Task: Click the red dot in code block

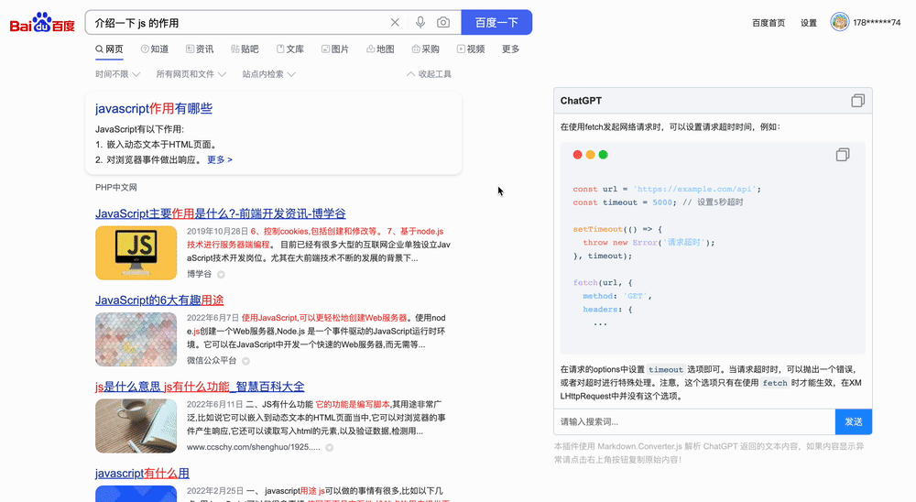Action: [x=577, y=154]
